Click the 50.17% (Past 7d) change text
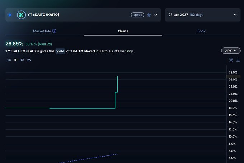 pos(38,44)
